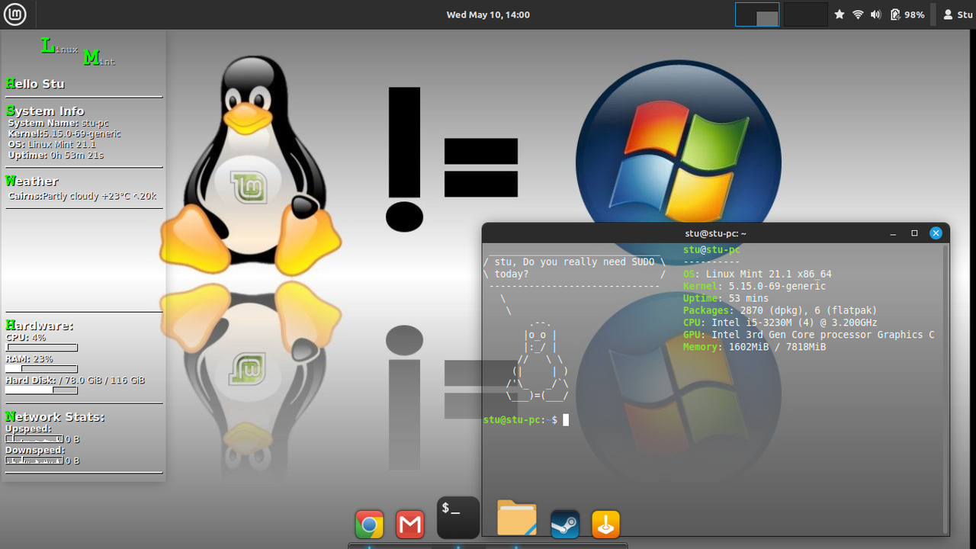Click the 'CPU: Intel i5-3230M' line in terminal

pyautogui.click(x=780, y=323)
